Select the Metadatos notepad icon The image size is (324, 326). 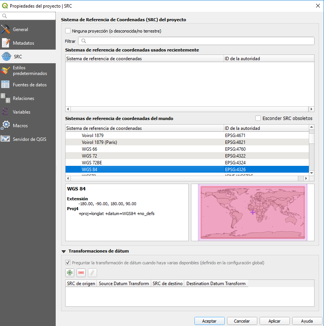pyautogui.click(x=5, y=43)
